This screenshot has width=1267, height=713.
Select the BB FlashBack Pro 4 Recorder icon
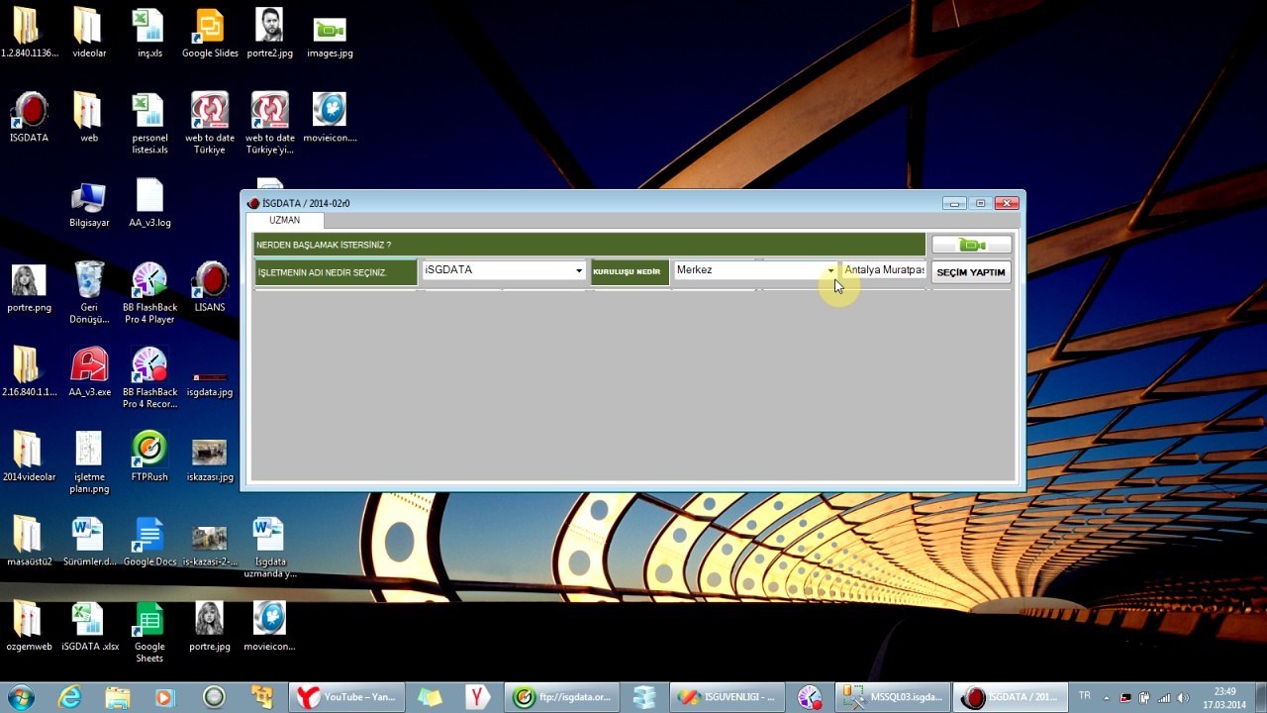click(149, 378)
